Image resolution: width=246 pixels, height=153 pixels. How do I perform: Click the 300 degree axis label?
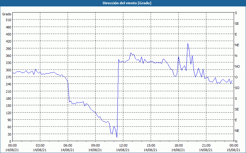pyautogui.click(x=9, y=70)
